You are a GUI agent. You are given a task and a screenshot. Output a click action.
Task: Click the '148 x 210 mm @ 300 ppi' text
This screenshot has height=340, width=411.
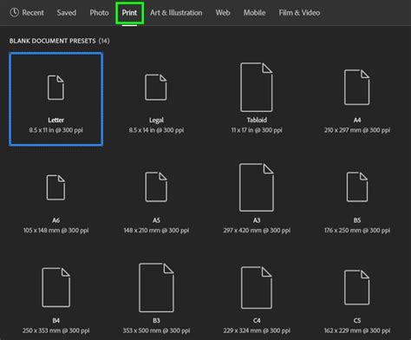click(x=156, y=231)
